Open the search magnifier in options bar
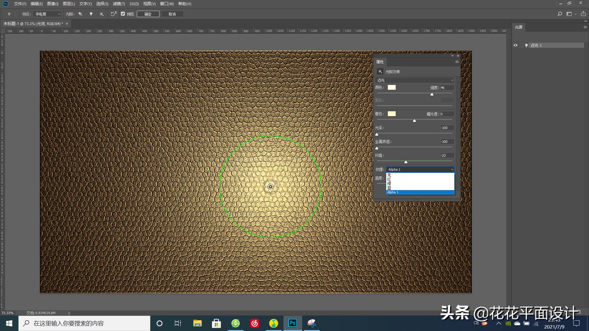 coord(560,14)
